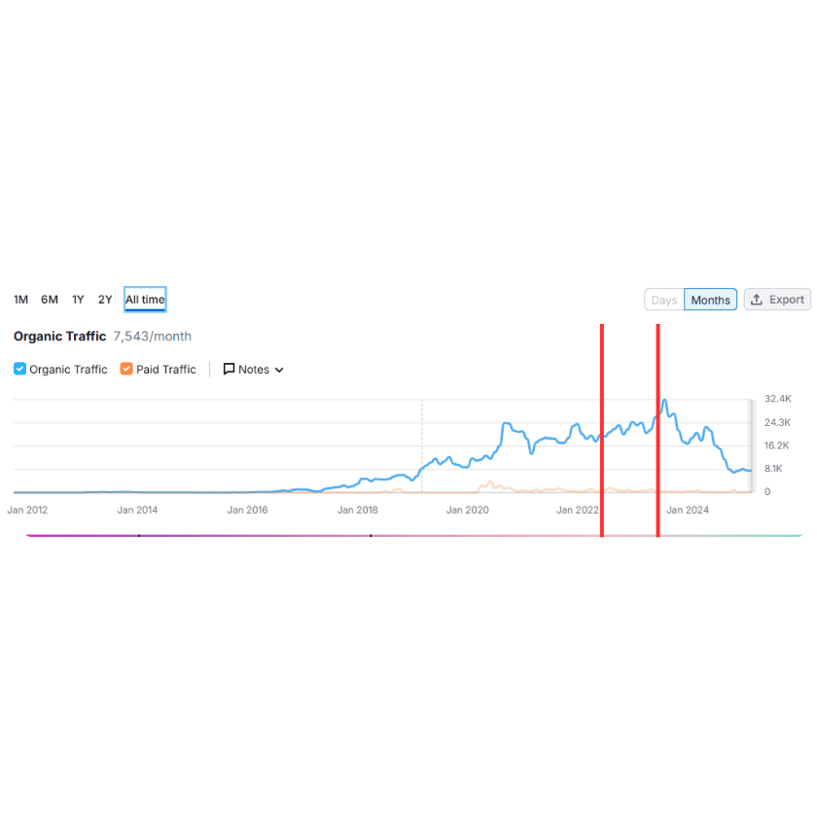Click the paid traffic bump near 2020
This screenshot has height=817, width=817.
[490, 484]
